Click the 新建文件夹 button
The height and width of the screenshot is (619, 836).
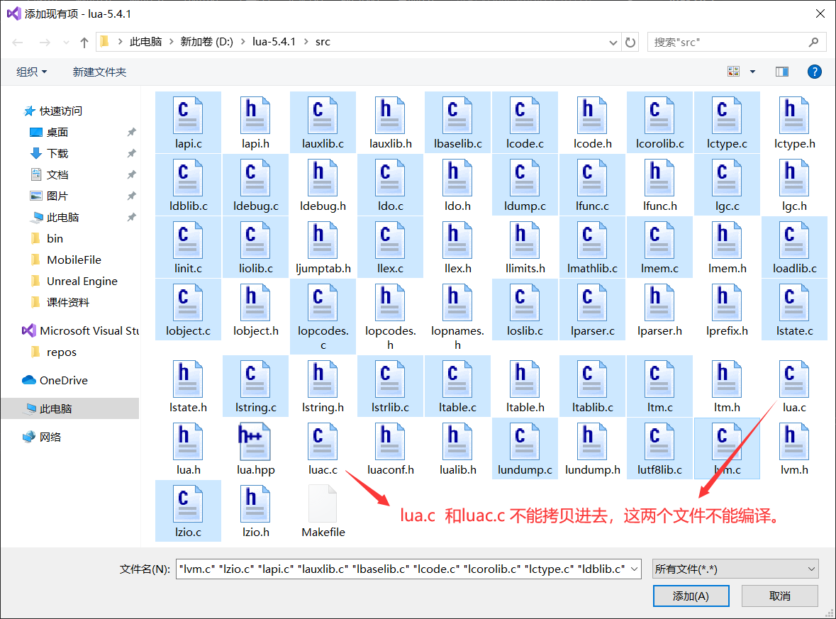pos(99,71)
